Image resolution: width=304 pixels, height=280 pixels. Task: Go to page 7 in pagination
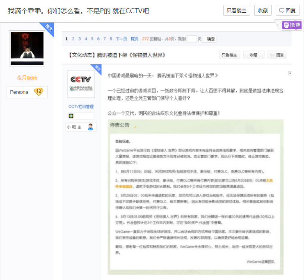point(105,39)
